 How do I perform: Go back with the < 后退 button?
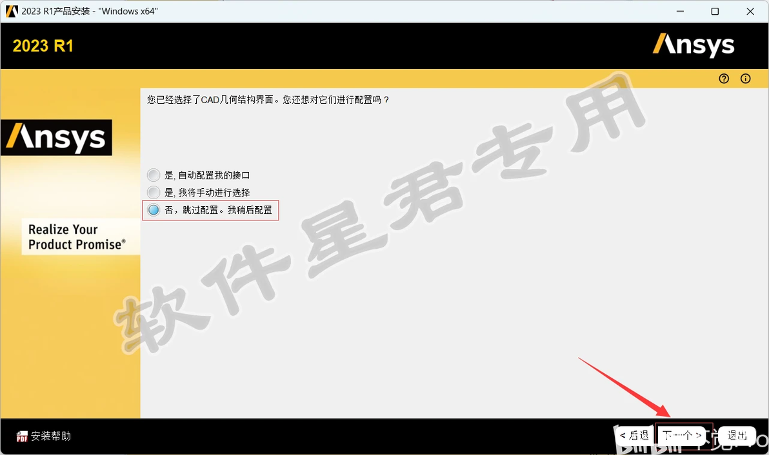coord(634,436)
